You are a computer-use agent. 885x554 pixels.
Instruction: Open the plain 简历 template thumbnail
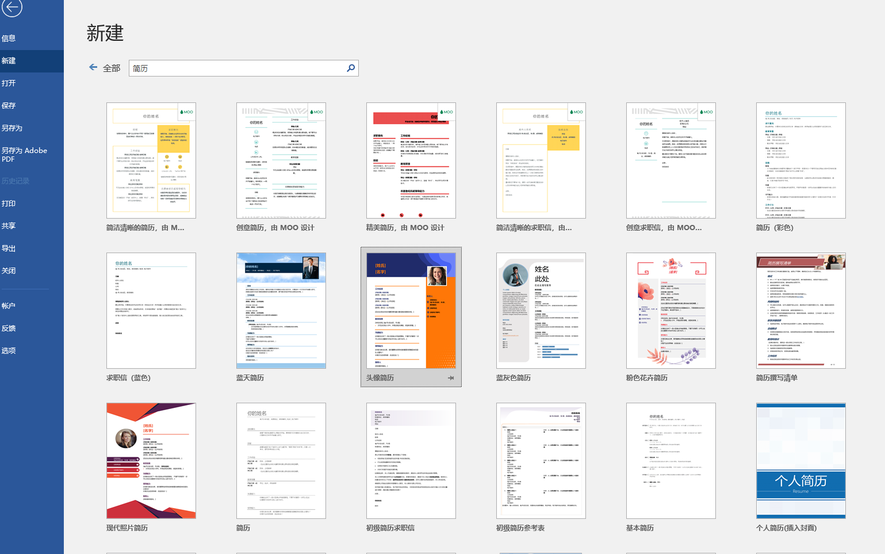pyautogui.click(x=281, y=461)
